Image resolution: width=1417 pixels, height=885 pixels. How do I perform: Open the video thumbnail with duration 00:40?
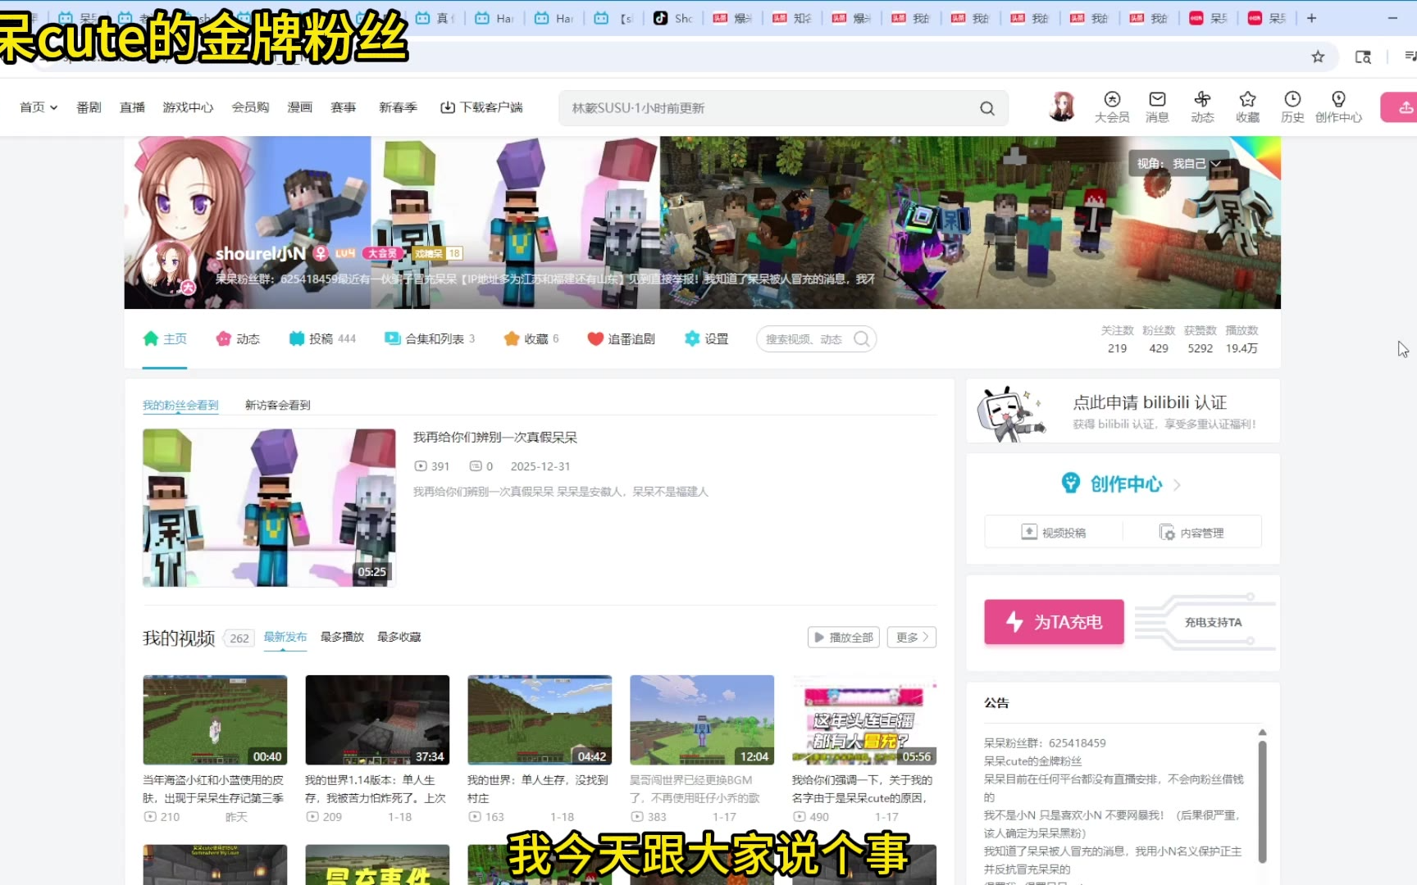coord(215,720)
